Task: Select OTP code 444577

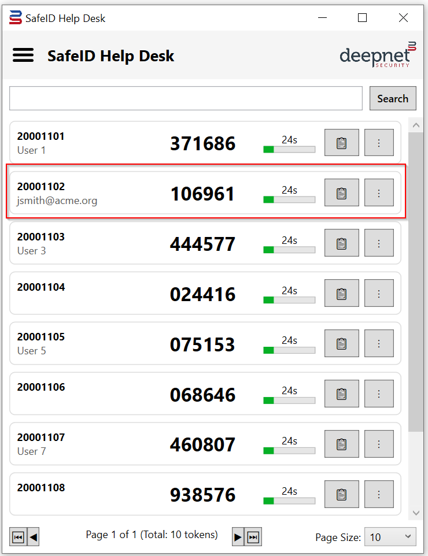Action: click(x=202, y=244)
